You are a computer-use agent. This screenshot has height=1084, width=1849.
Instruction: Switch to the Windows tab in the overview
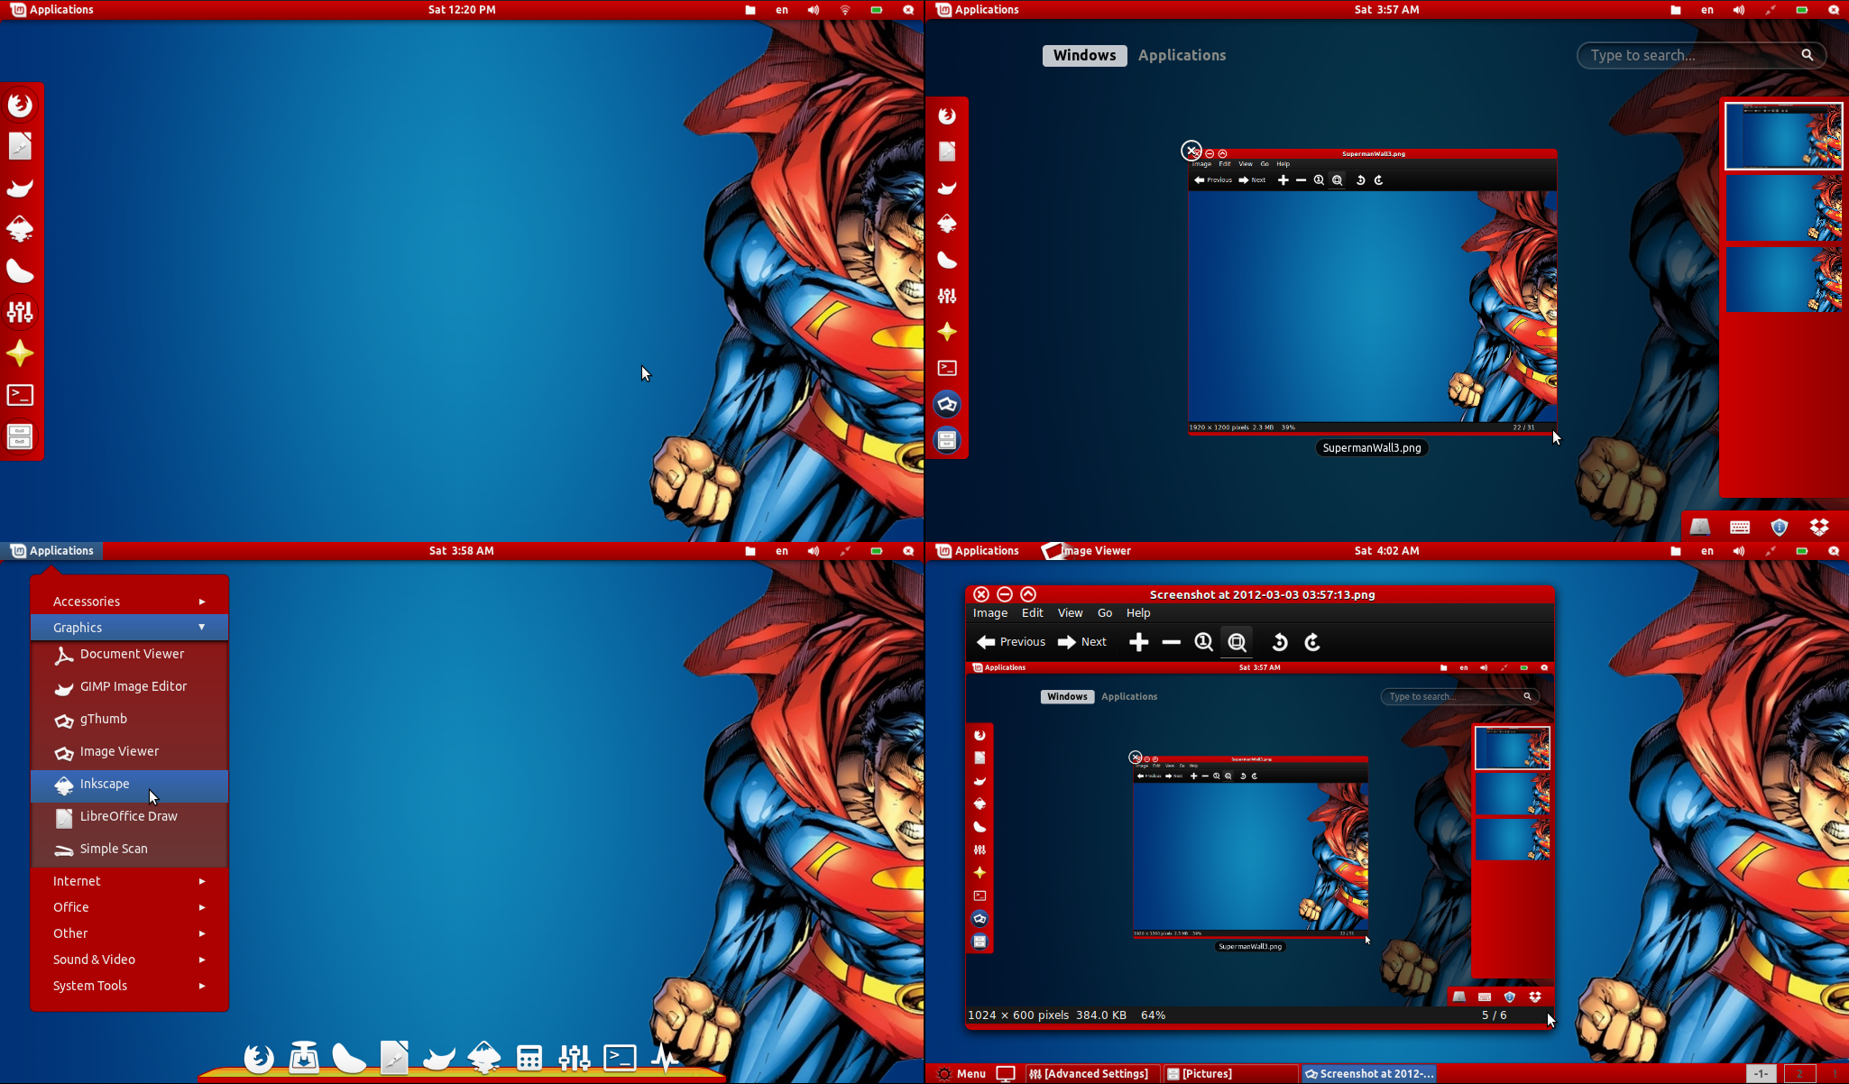1084,55
